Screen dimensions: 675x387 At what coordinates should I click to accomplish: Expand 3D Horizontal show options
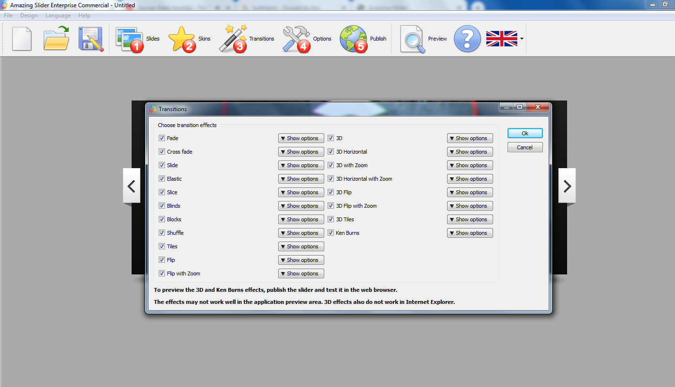470,152
